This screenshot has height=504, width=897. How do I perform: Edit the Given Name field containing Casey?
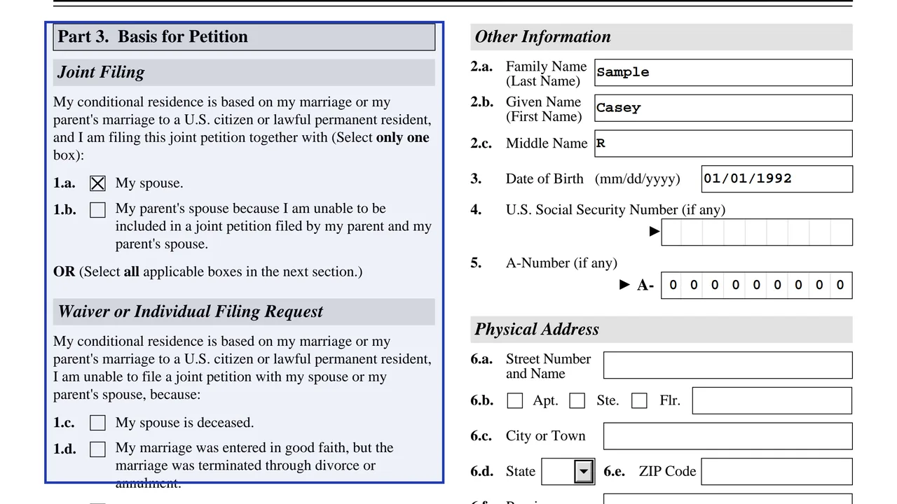click(x=723, y=108)
